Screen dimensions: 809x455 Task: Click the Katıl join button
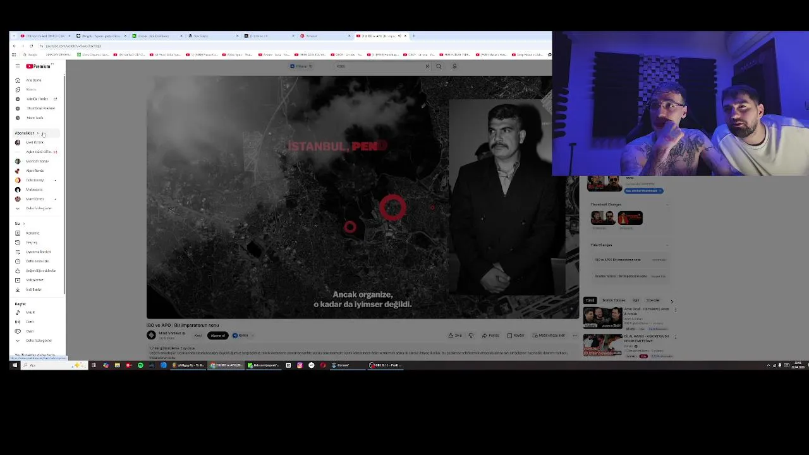pos(198,336)
